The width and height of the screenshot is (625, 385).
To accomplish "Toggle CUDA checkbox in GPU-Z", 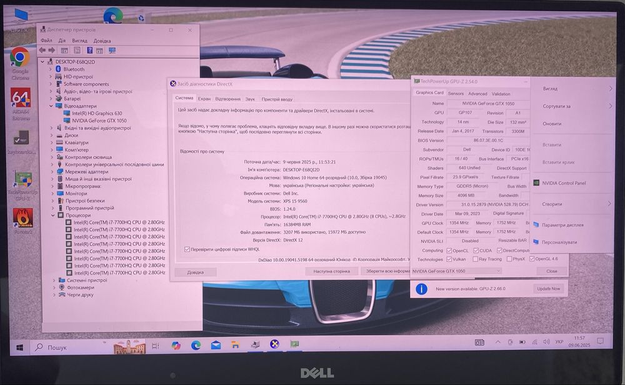I will (x=476, y=250).
